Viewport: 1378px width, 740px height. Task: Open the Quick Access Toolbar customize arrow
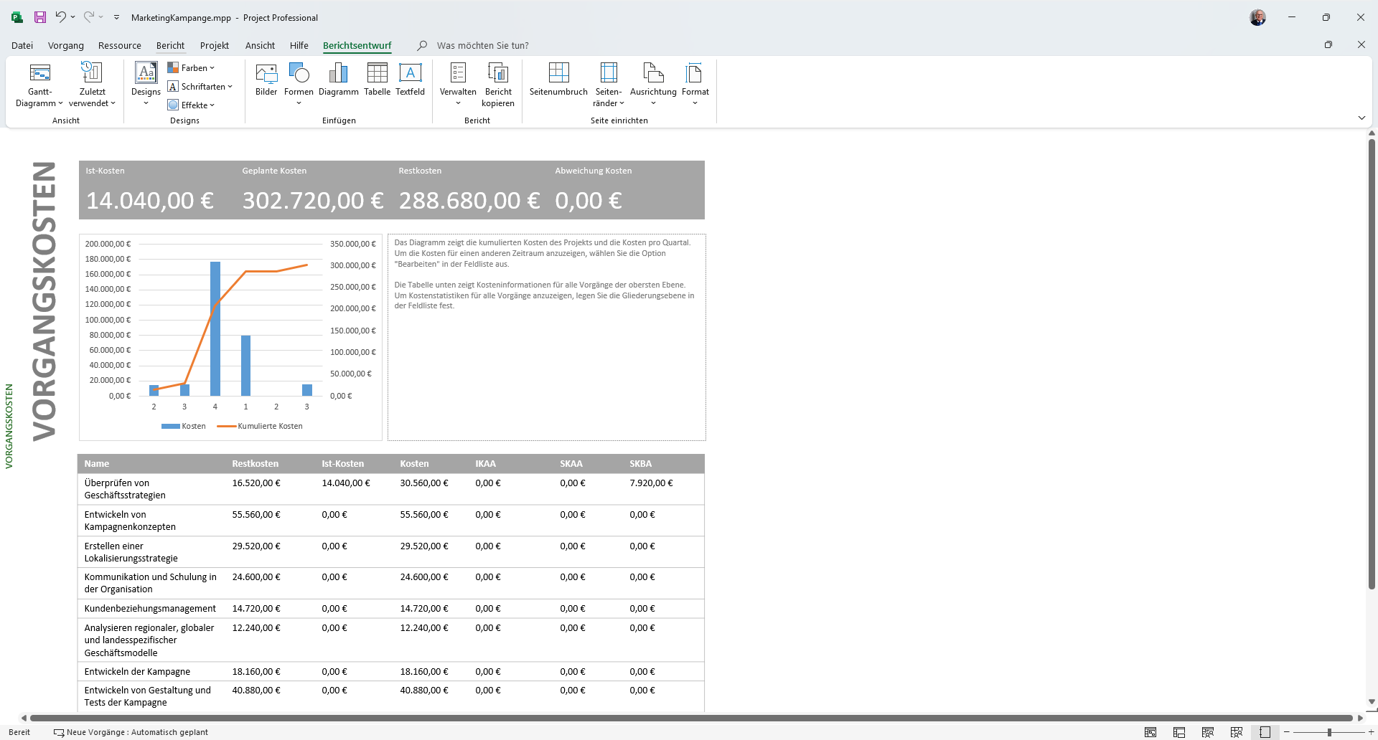(x=116, y=17)
